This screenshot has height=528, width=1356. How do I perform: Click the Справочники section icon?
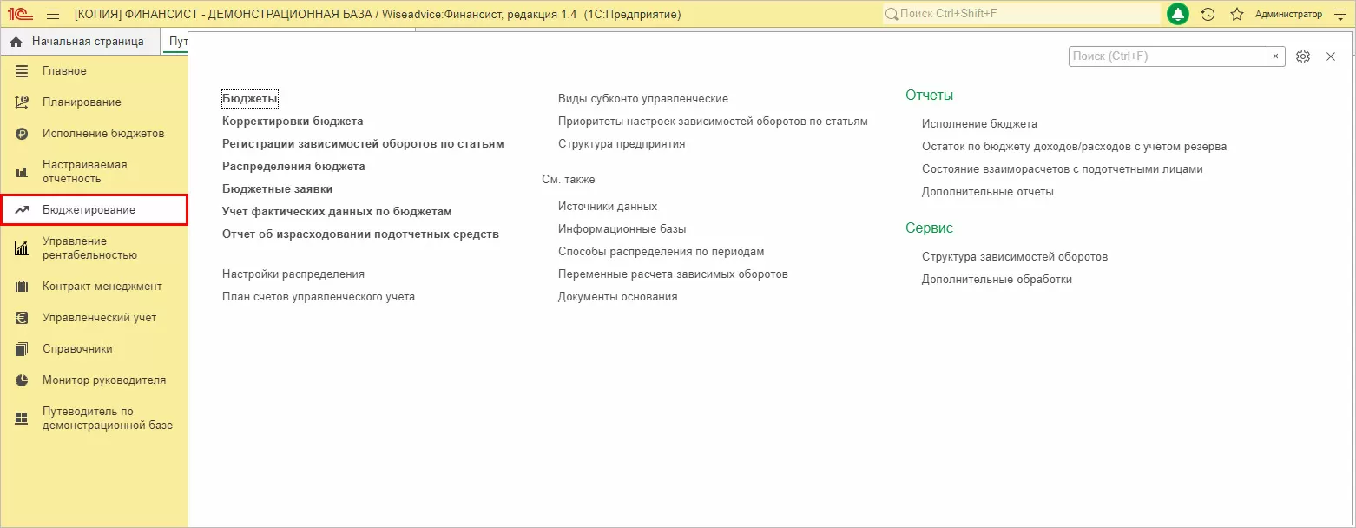tap(22, 348)
